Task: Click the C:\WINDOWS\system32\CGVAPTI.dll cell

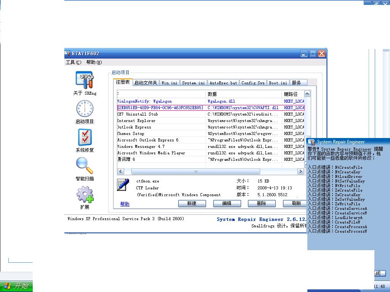Action: pos(243,108)
